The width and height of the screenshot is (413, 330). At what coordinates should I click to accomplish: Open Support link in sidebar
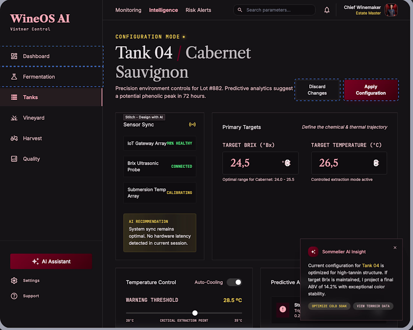pos(25,296)
